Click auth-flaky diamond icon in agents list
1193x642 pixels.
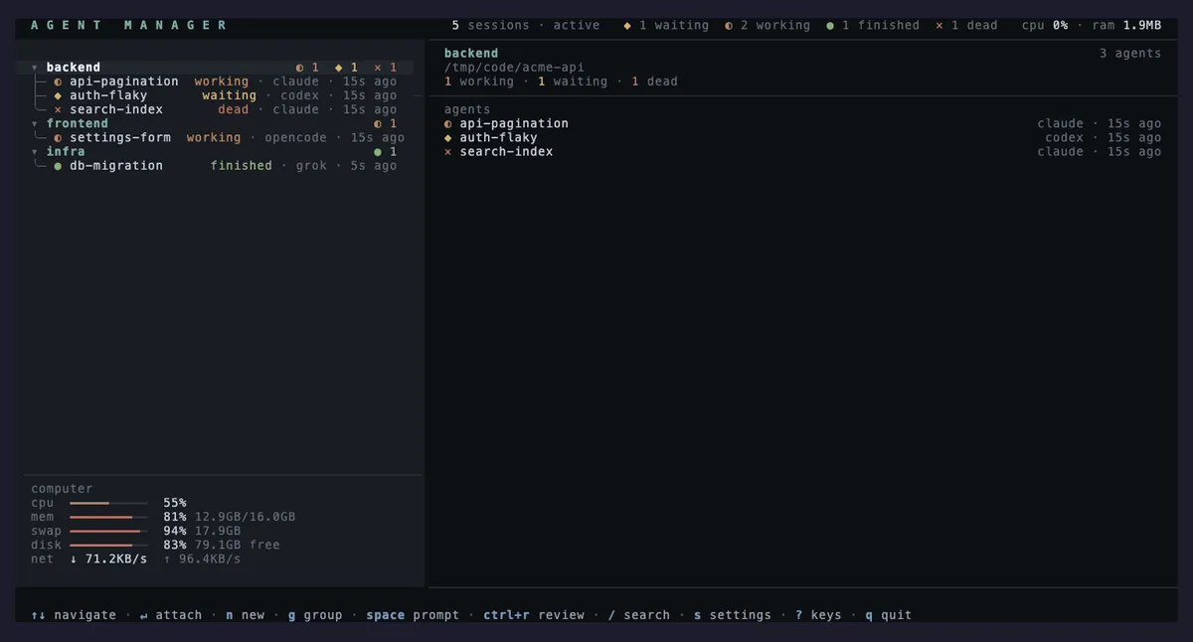pos(448,137)
